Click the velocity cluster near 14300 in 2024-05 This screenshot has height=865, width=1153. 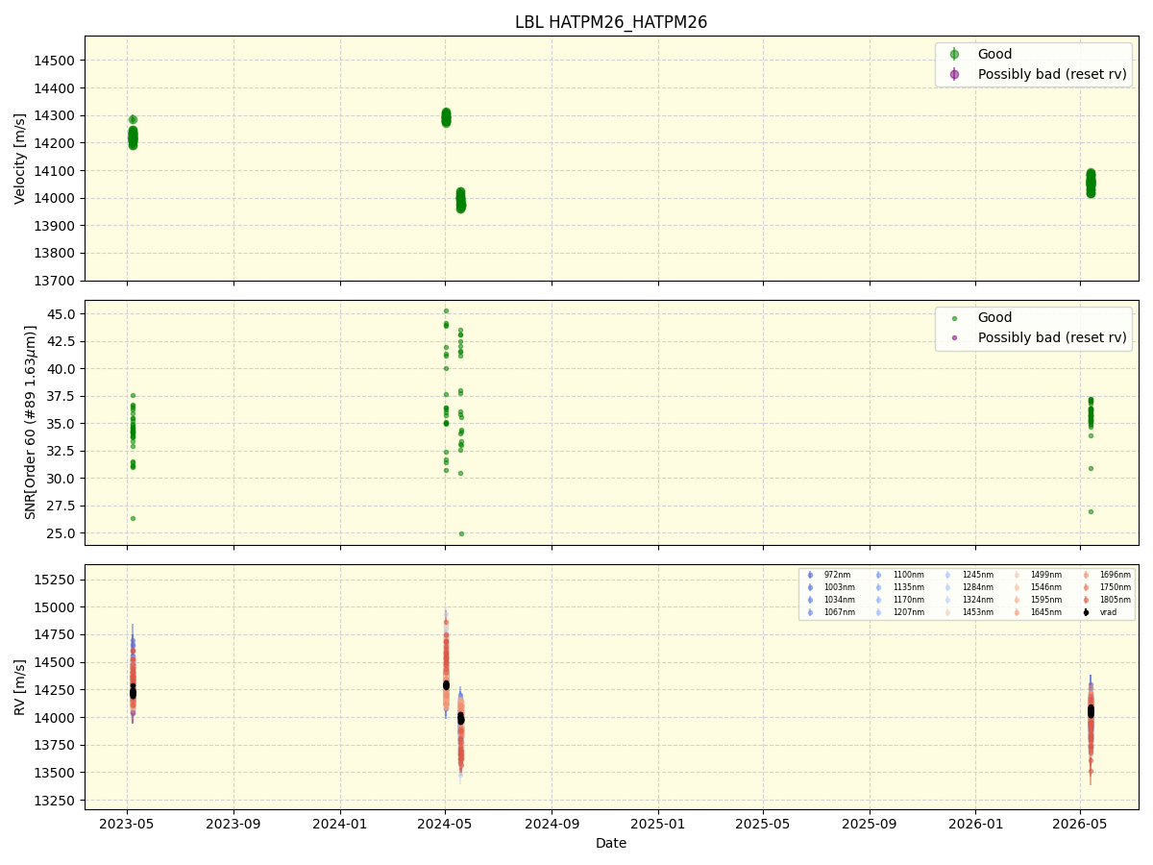click(x=446, y=117)
